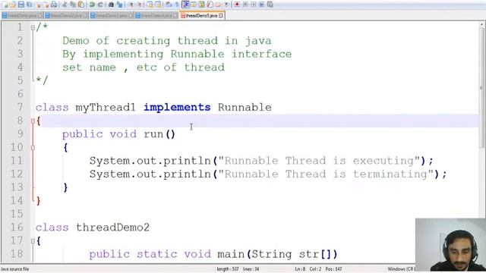The height and width of the screenshot is (273, 486).
Task: Click the 'executing' string text on line 11
Action: [x=383, y=161]
